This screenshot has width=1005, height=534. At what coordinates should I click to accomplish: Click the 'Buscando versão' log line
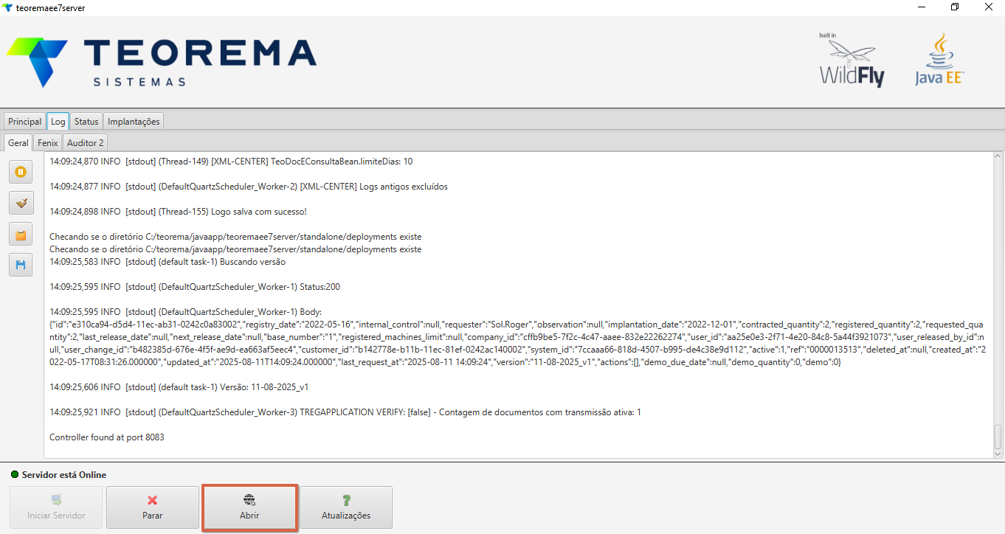pyautogui.click(x=167, y=262)
